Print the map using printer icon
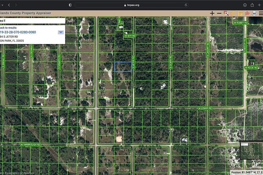 coord(254,13)
